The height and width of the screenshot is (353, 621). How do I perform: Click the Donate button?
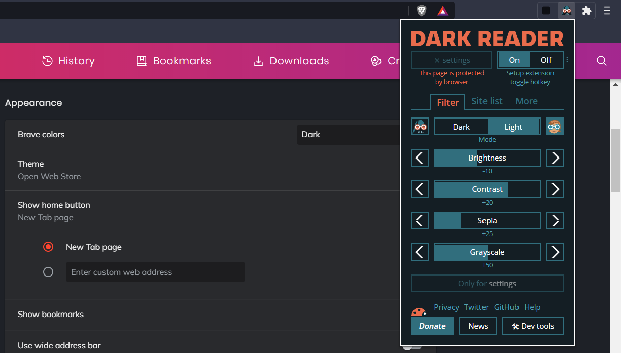point(432,326)
